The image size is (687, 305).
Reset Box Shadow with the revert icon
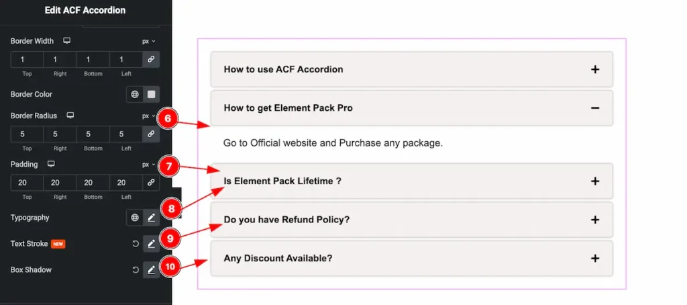tap(136, 270)
